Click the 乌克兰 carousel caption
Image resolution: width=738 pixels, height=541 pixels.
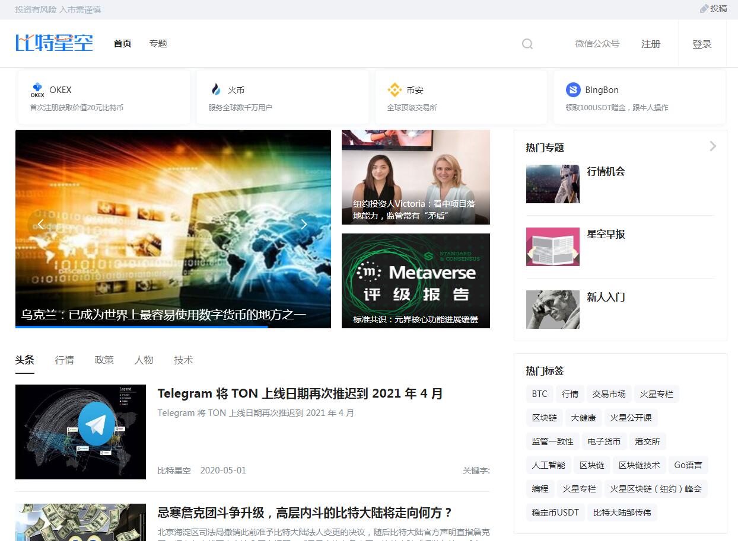[164, 315]
